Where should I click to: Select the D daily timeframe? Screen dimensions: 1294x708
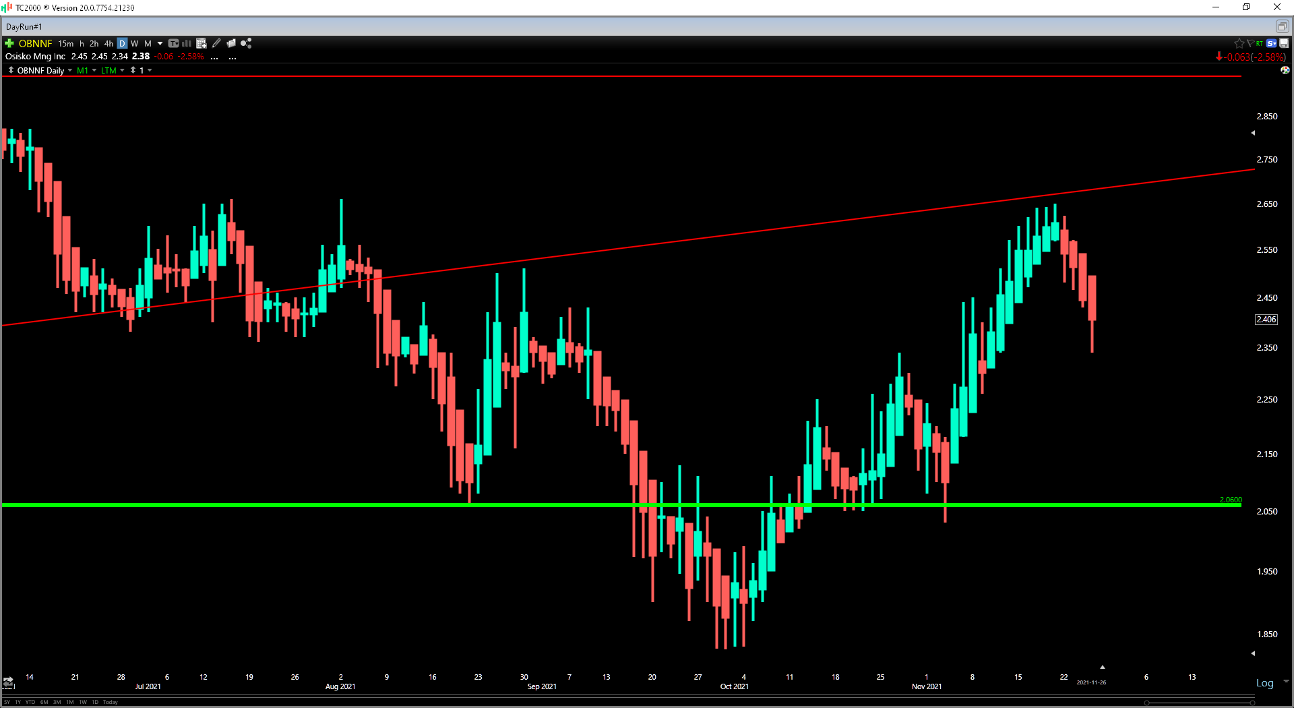[x=122, y=43]
